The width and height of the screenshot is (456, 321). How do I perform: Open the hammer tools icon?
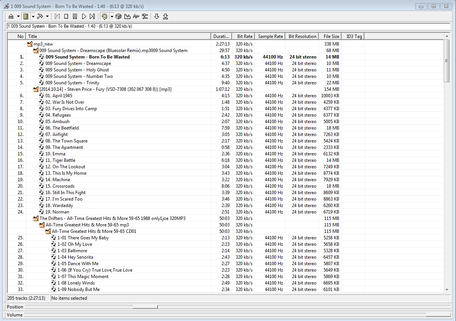coord(40,16)
